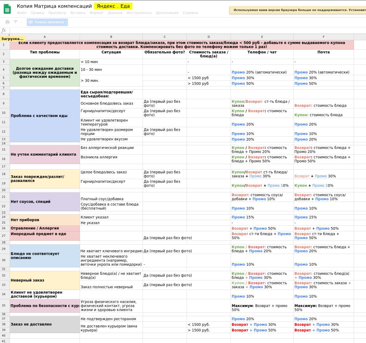Click the document title 'Копия Матрица компенсаций'

54,6
